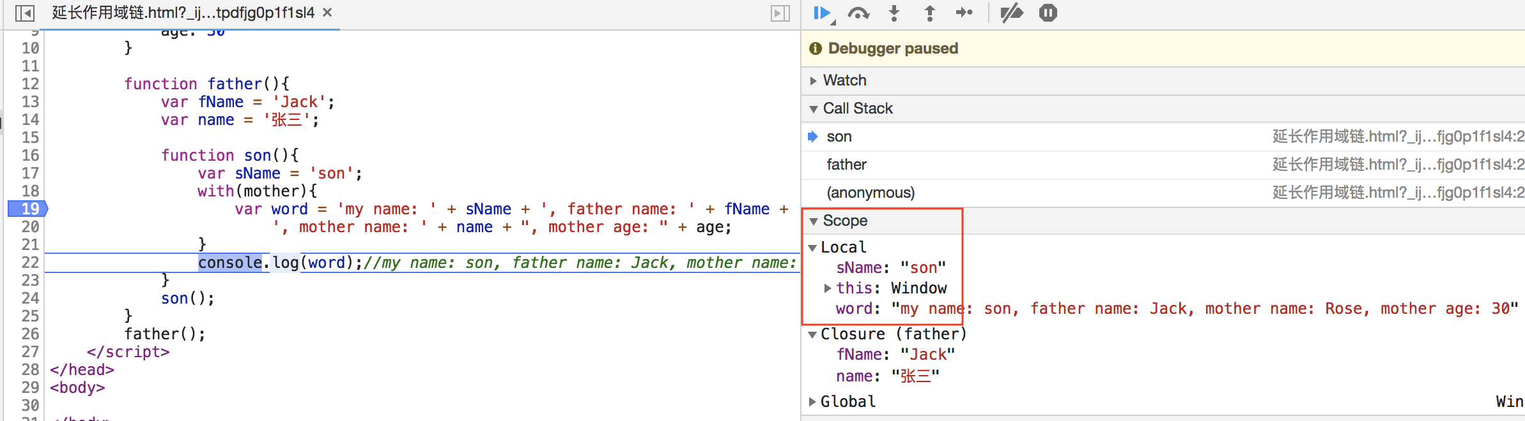Viewport: 1525px width, 421px height.
Task: Open source link beside (anonymous) frame
Action: (x=1398, y=193)
